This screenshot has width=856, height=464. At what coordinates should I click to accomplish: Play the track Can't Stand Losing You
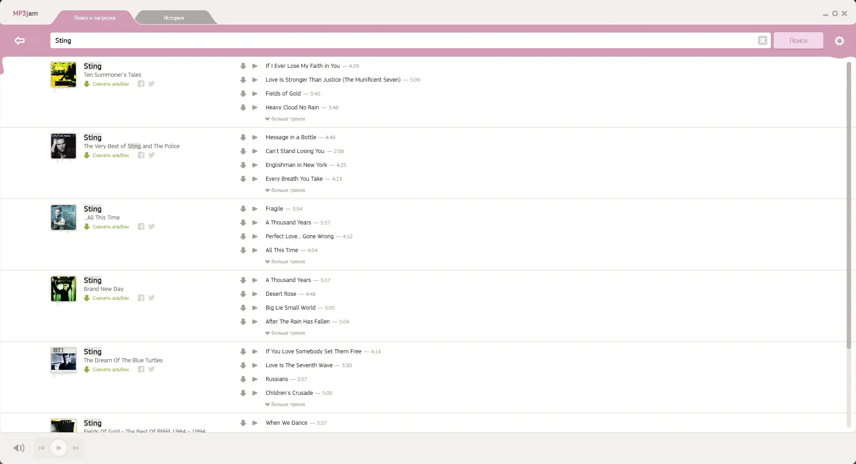(x=255, y=151)
